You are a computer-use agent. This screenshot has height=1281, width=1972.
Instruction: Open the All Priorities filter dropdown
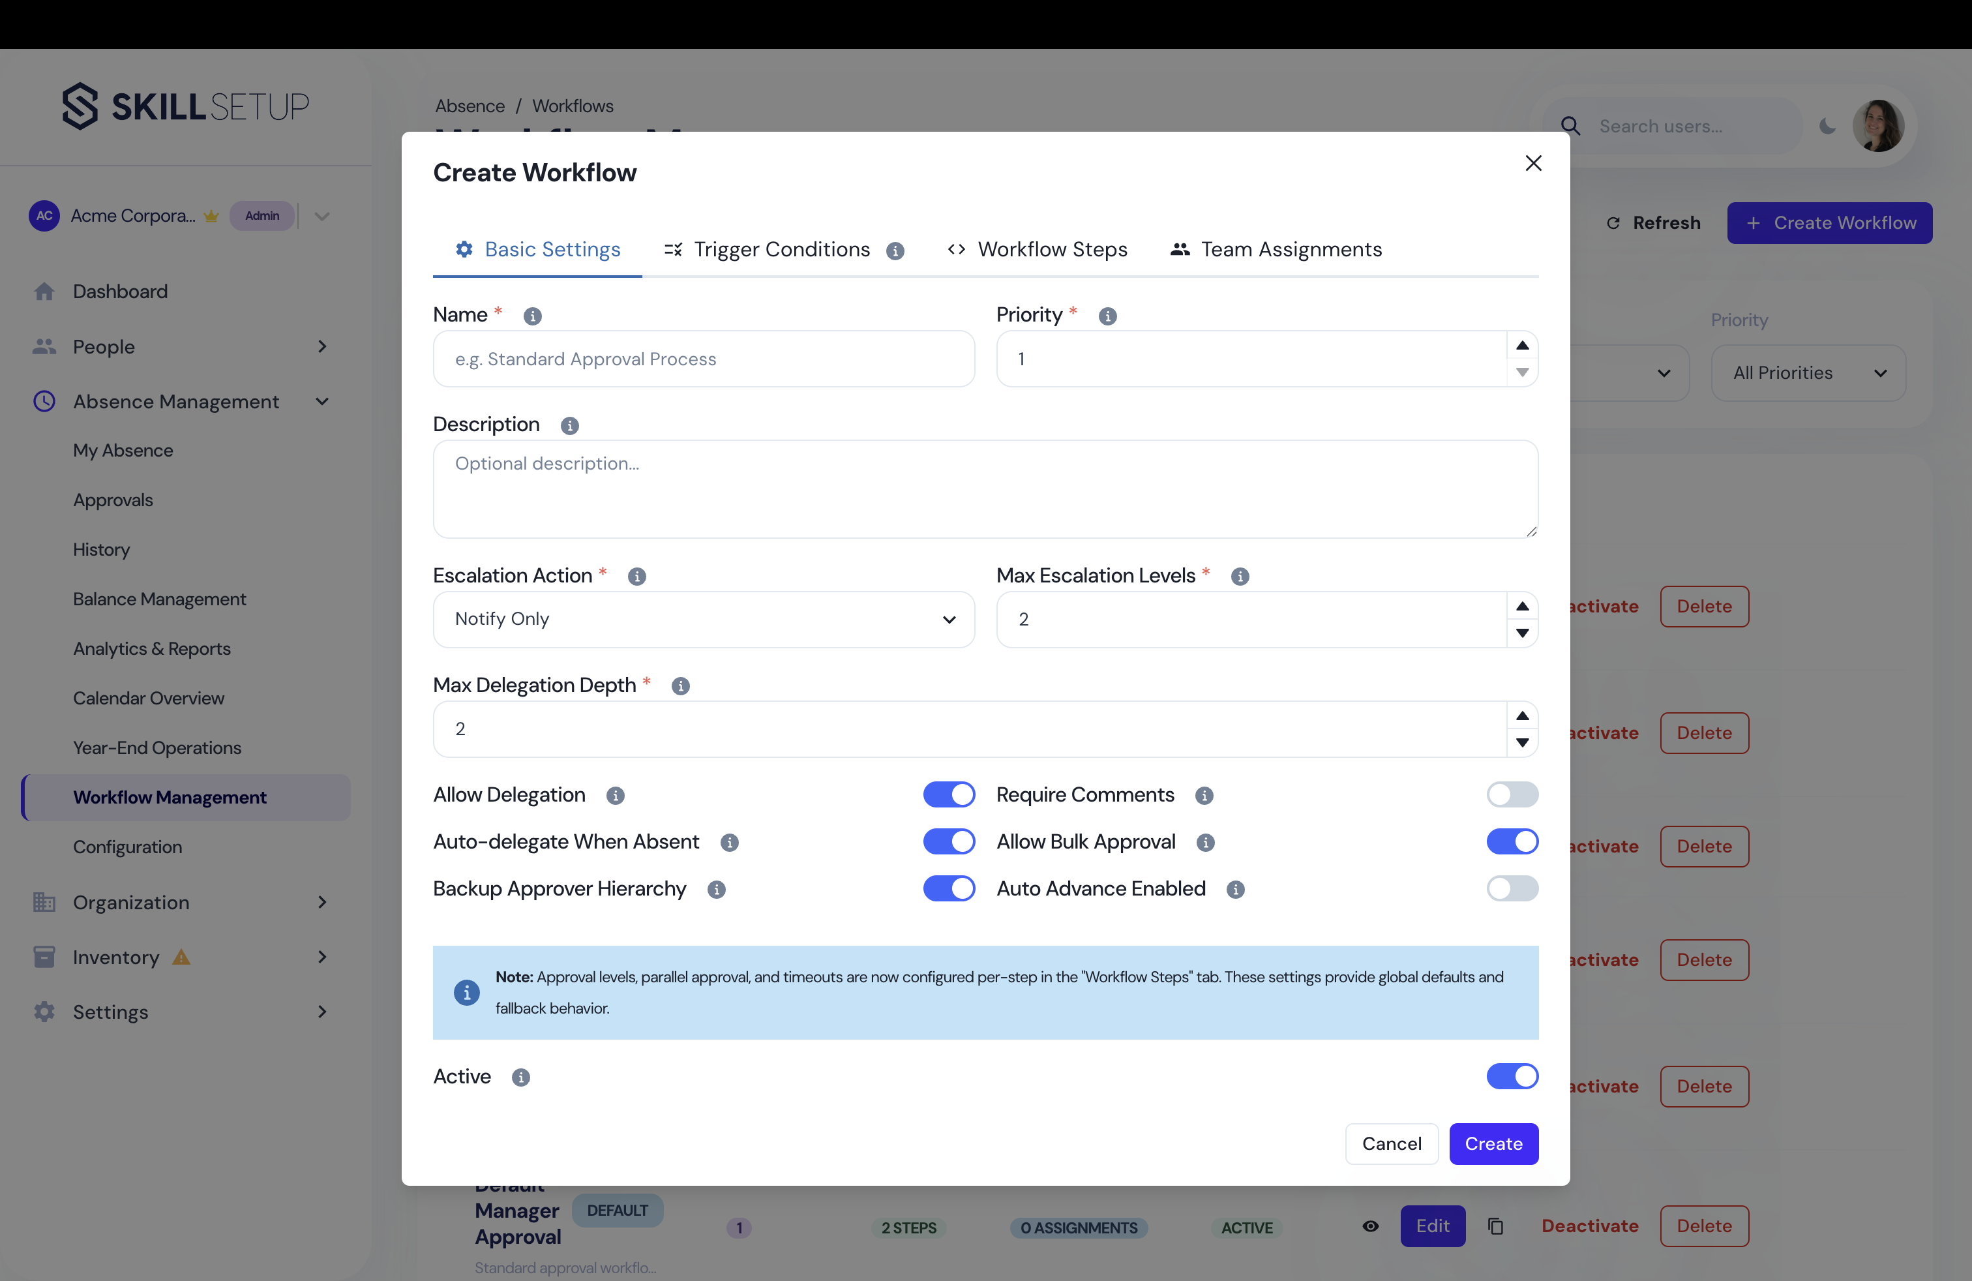tap(1808, 373)
